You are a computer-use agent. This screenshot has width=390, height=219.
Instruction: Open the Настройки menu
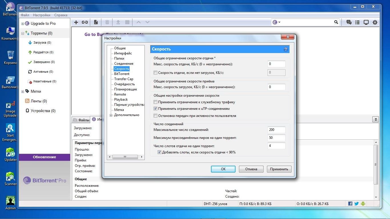[x=42, y=15]
